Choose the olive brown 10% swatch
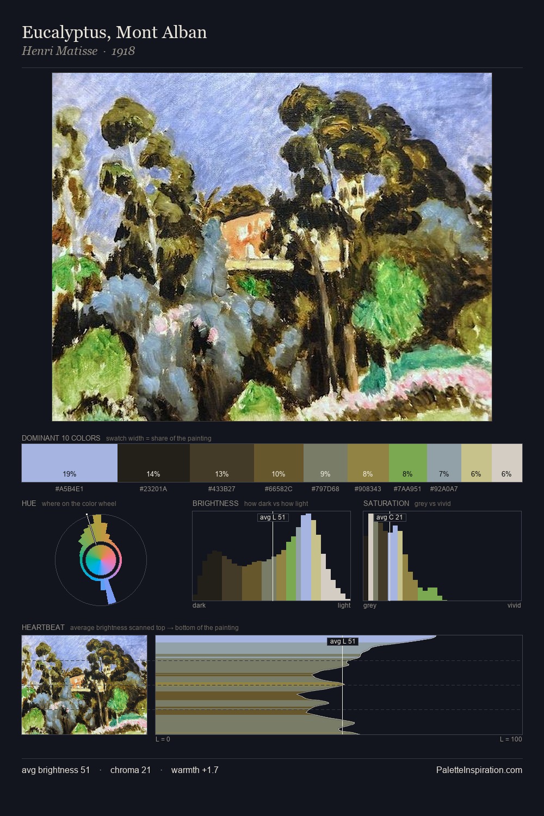This screenshot has width=544, height=816. tap(279, 463)
